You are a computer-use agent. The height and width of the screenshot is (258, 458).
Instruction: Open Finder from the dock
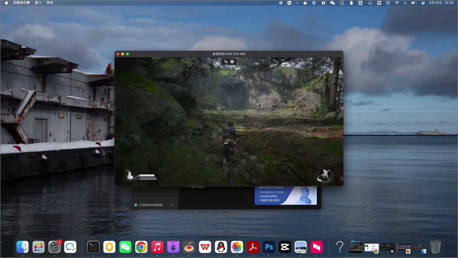pyautogui.click(x=23, y=247)
